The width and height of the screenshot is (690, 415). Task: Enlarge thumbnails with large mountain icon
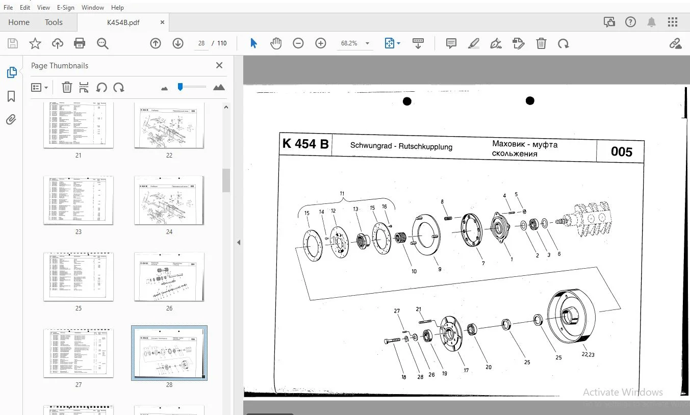pyautogui.click(x=219, y=88)
